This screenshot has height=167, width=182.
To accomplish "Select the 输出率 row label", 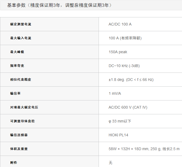I will tap(15, 93).
